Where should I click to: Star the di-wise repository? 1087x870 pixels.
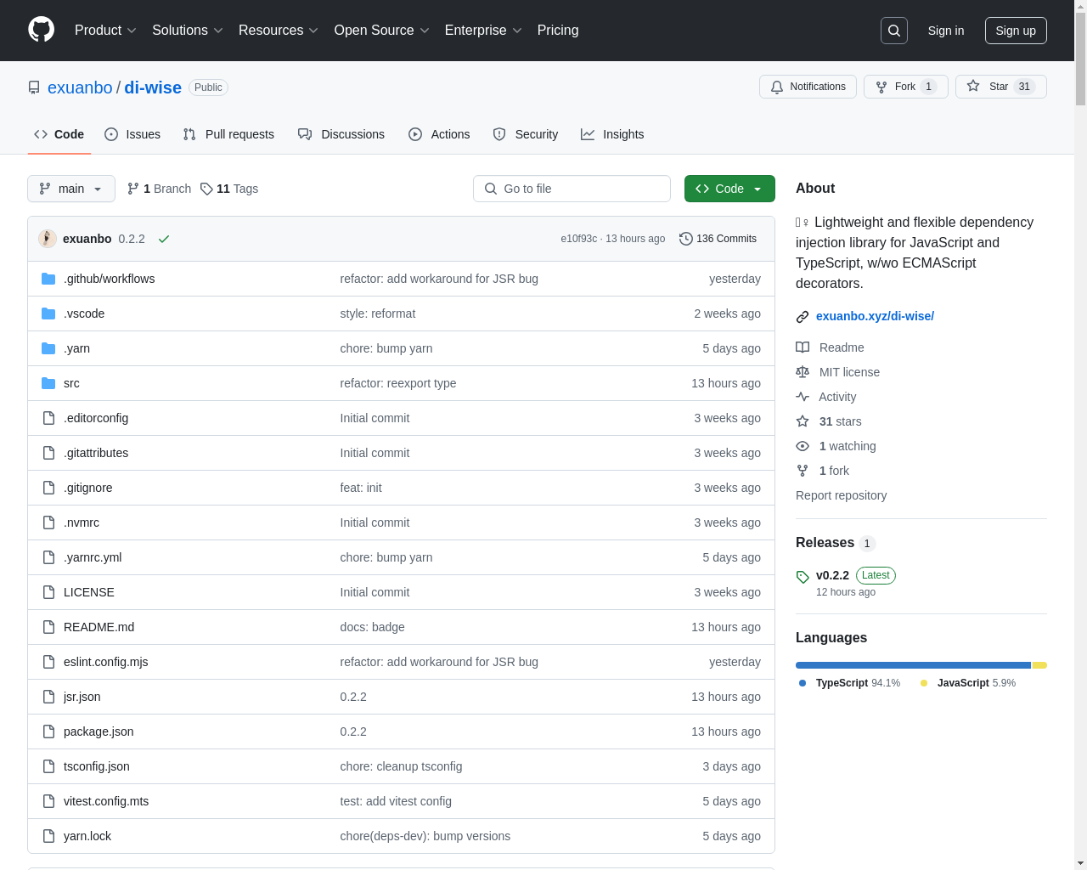click(1000, 87)
